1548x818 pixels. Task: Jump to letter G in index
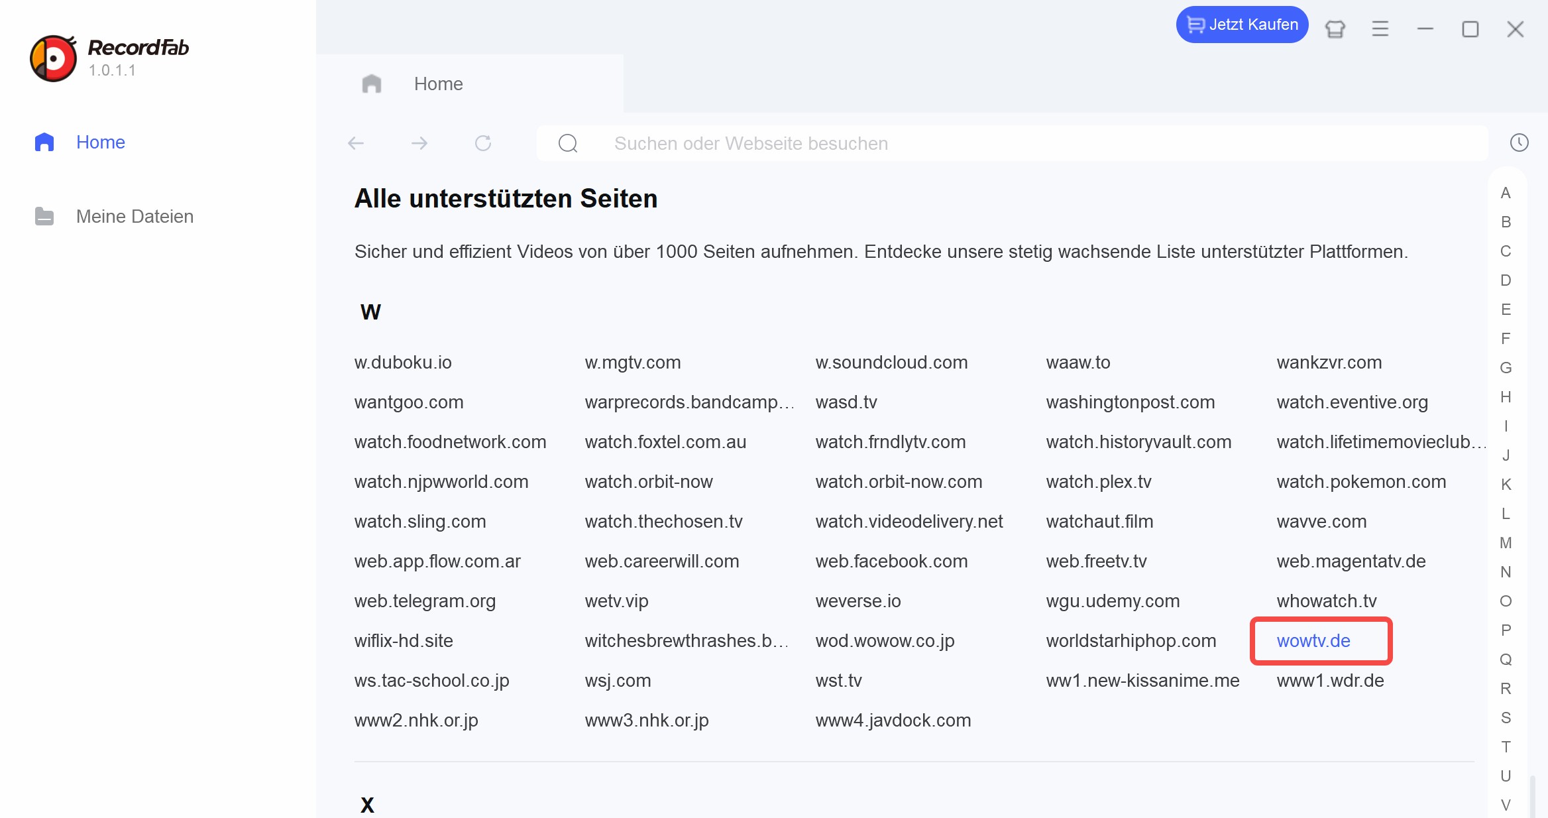[x=1506, y=368]
